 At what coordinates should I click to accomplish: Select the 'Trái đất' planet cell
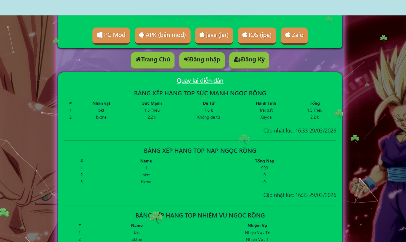266,110
